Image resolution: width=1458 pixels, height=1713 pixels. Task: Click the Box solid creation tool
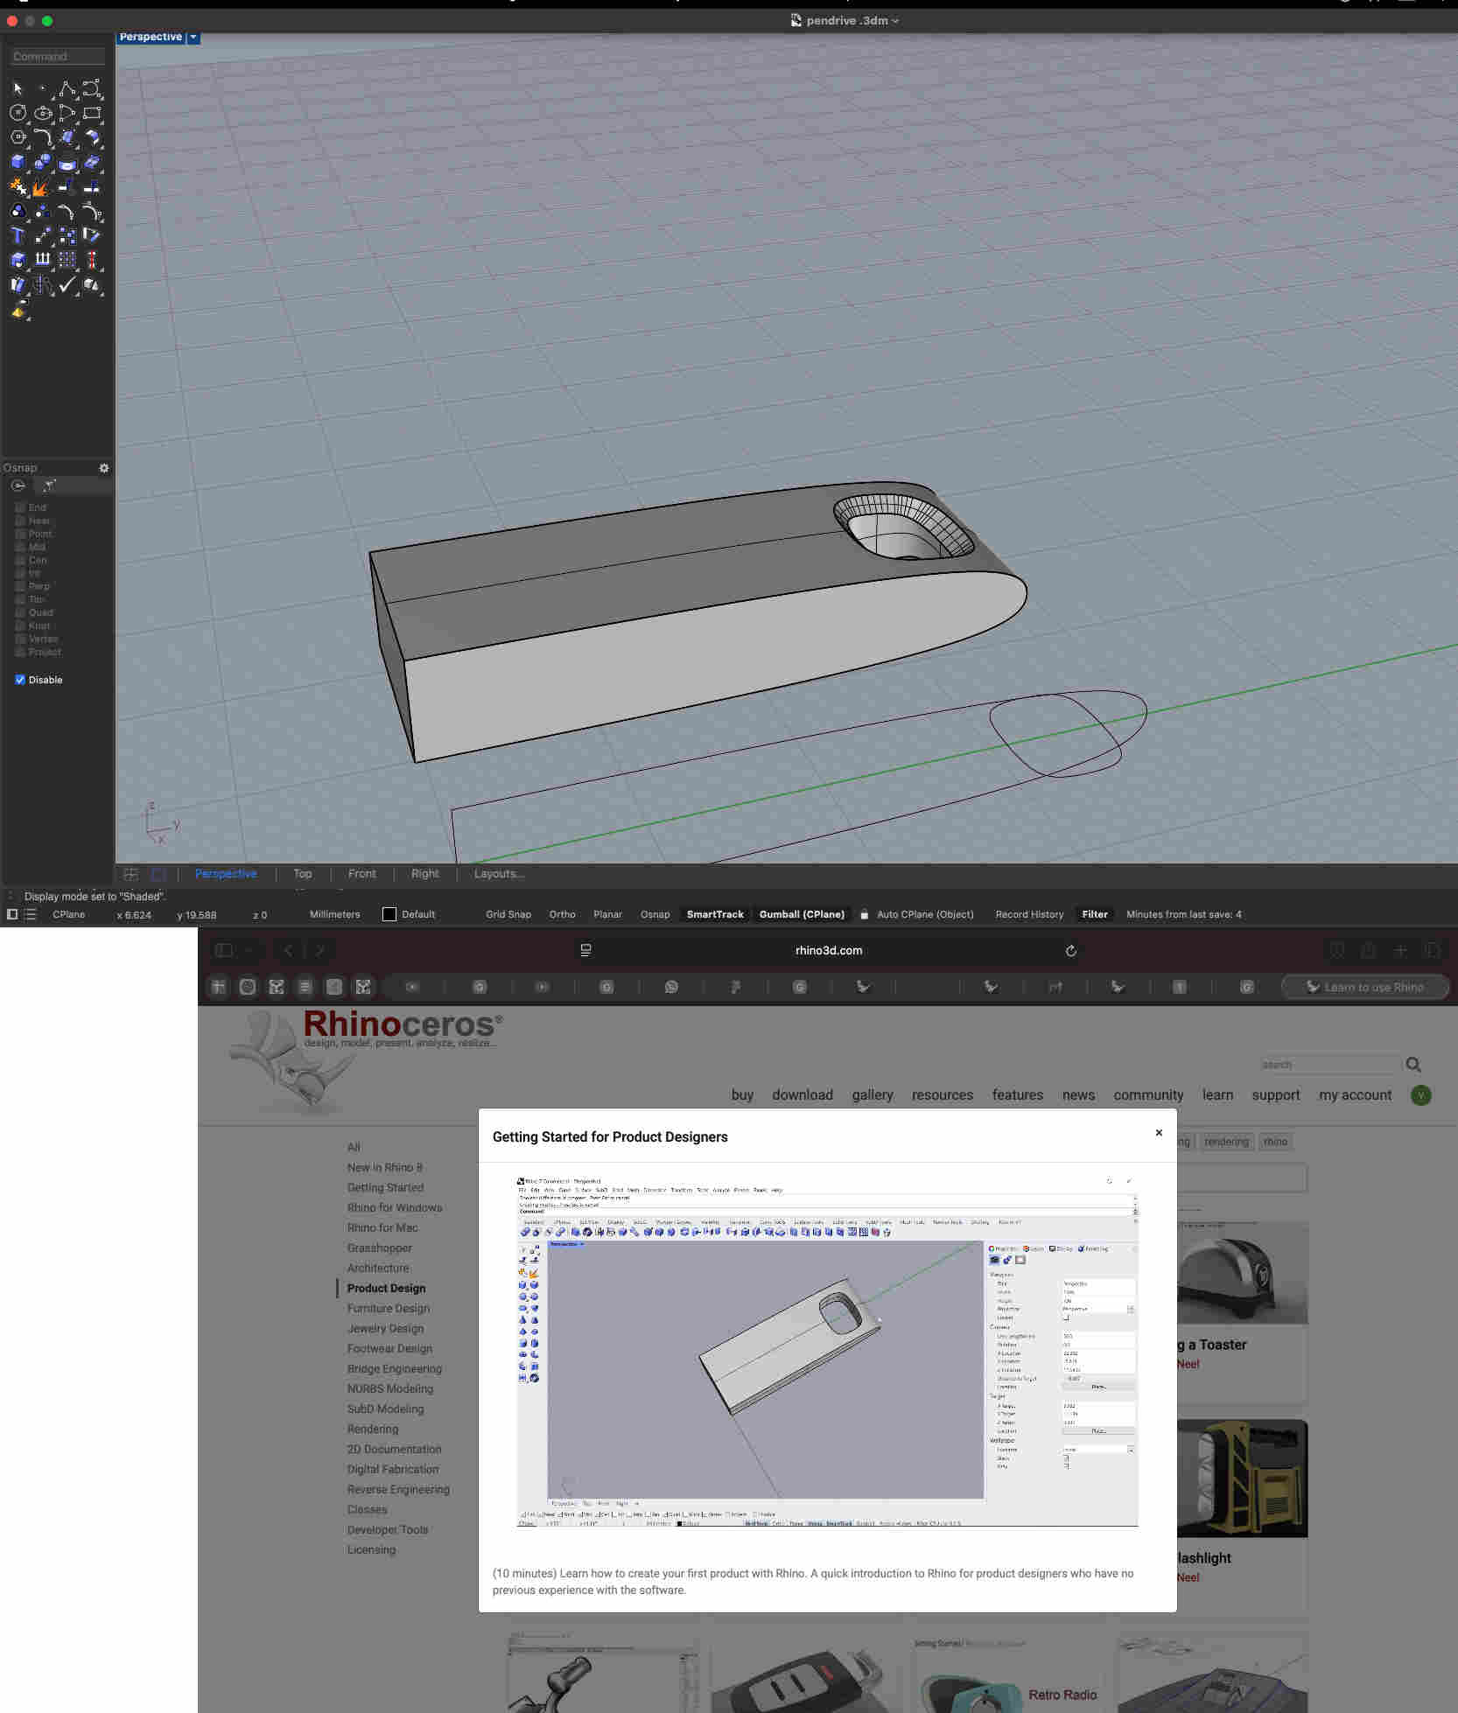click(x=18, y=162)
